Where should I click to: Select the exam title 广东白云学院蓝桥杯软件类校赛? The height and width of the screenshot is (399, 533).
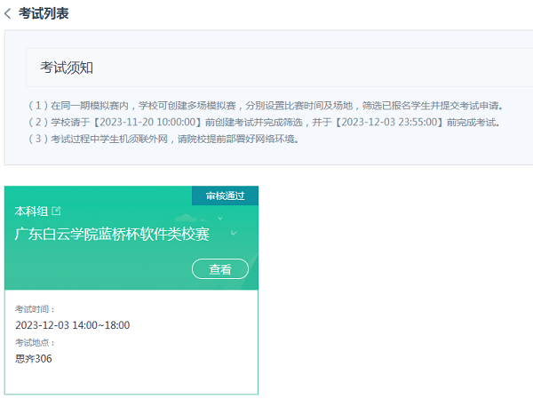tap(112, 234)
